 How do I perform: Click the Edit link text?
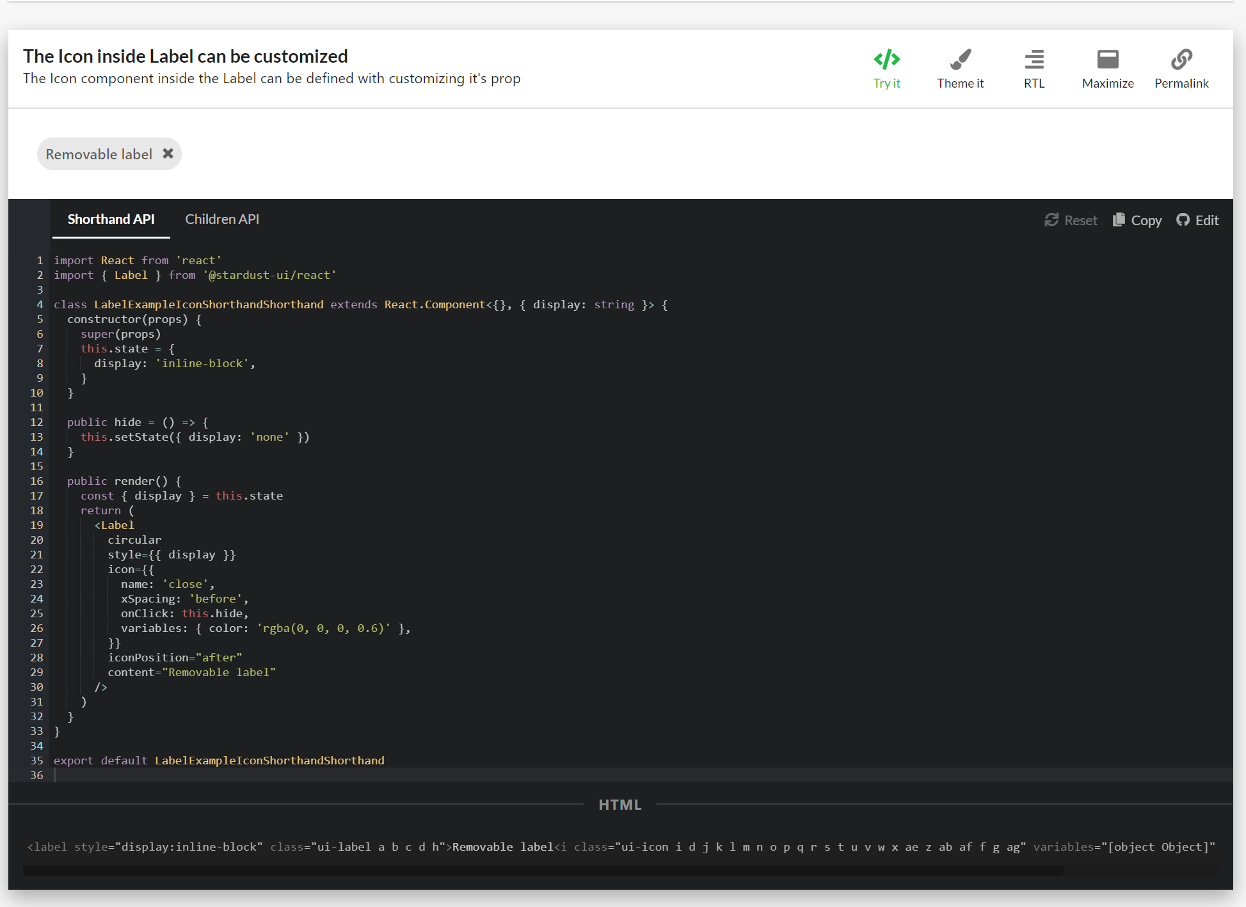tap(1207, 221)
